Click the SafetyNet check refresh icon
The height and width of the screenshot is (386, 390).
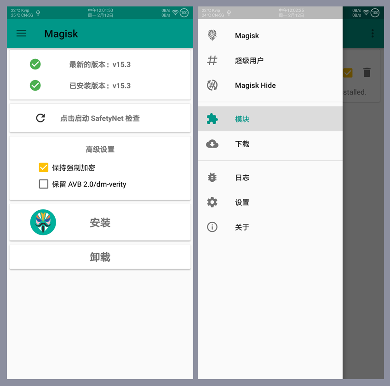(x=40, y=118)
